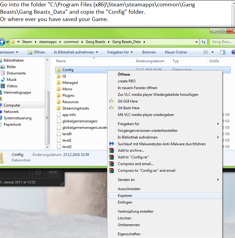The image size is (235, 238).
Task: Expand the 'Senden an' context submenu
Action: coord(218,179)
